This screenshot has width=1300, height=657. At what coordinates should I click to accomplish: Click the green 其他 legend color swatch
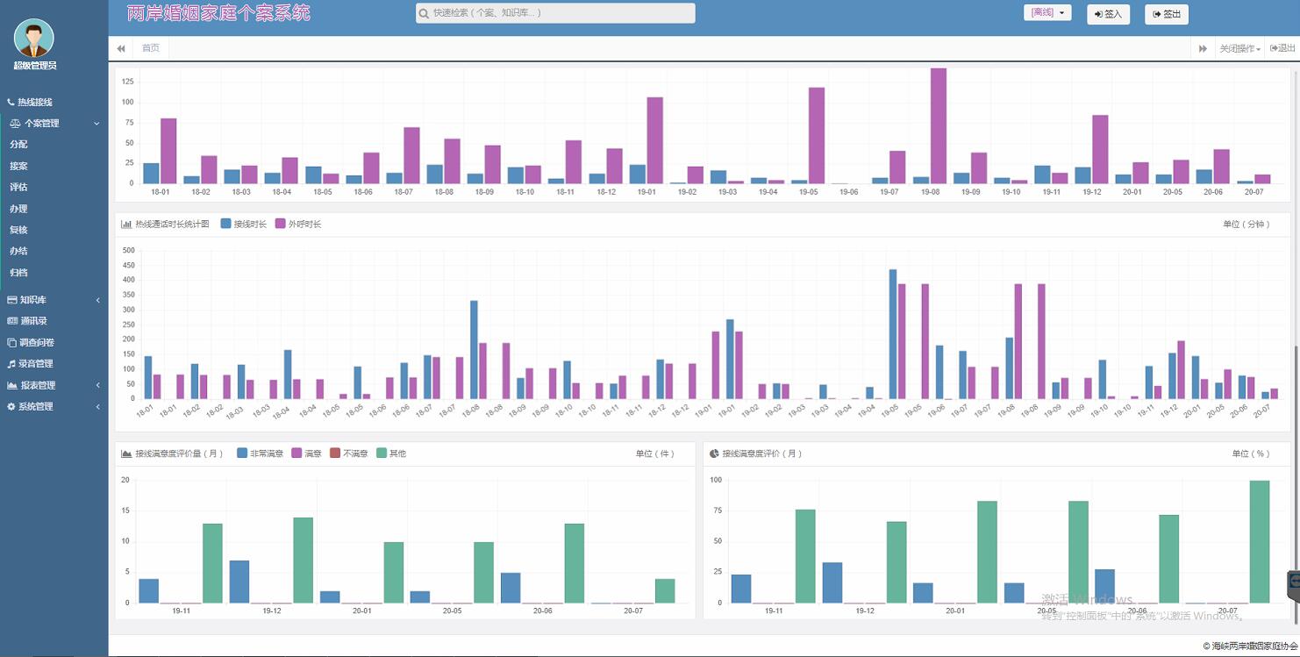pos(382,453)
